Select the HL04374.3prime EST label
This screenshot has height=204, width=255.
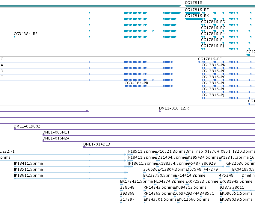[169, 181]
